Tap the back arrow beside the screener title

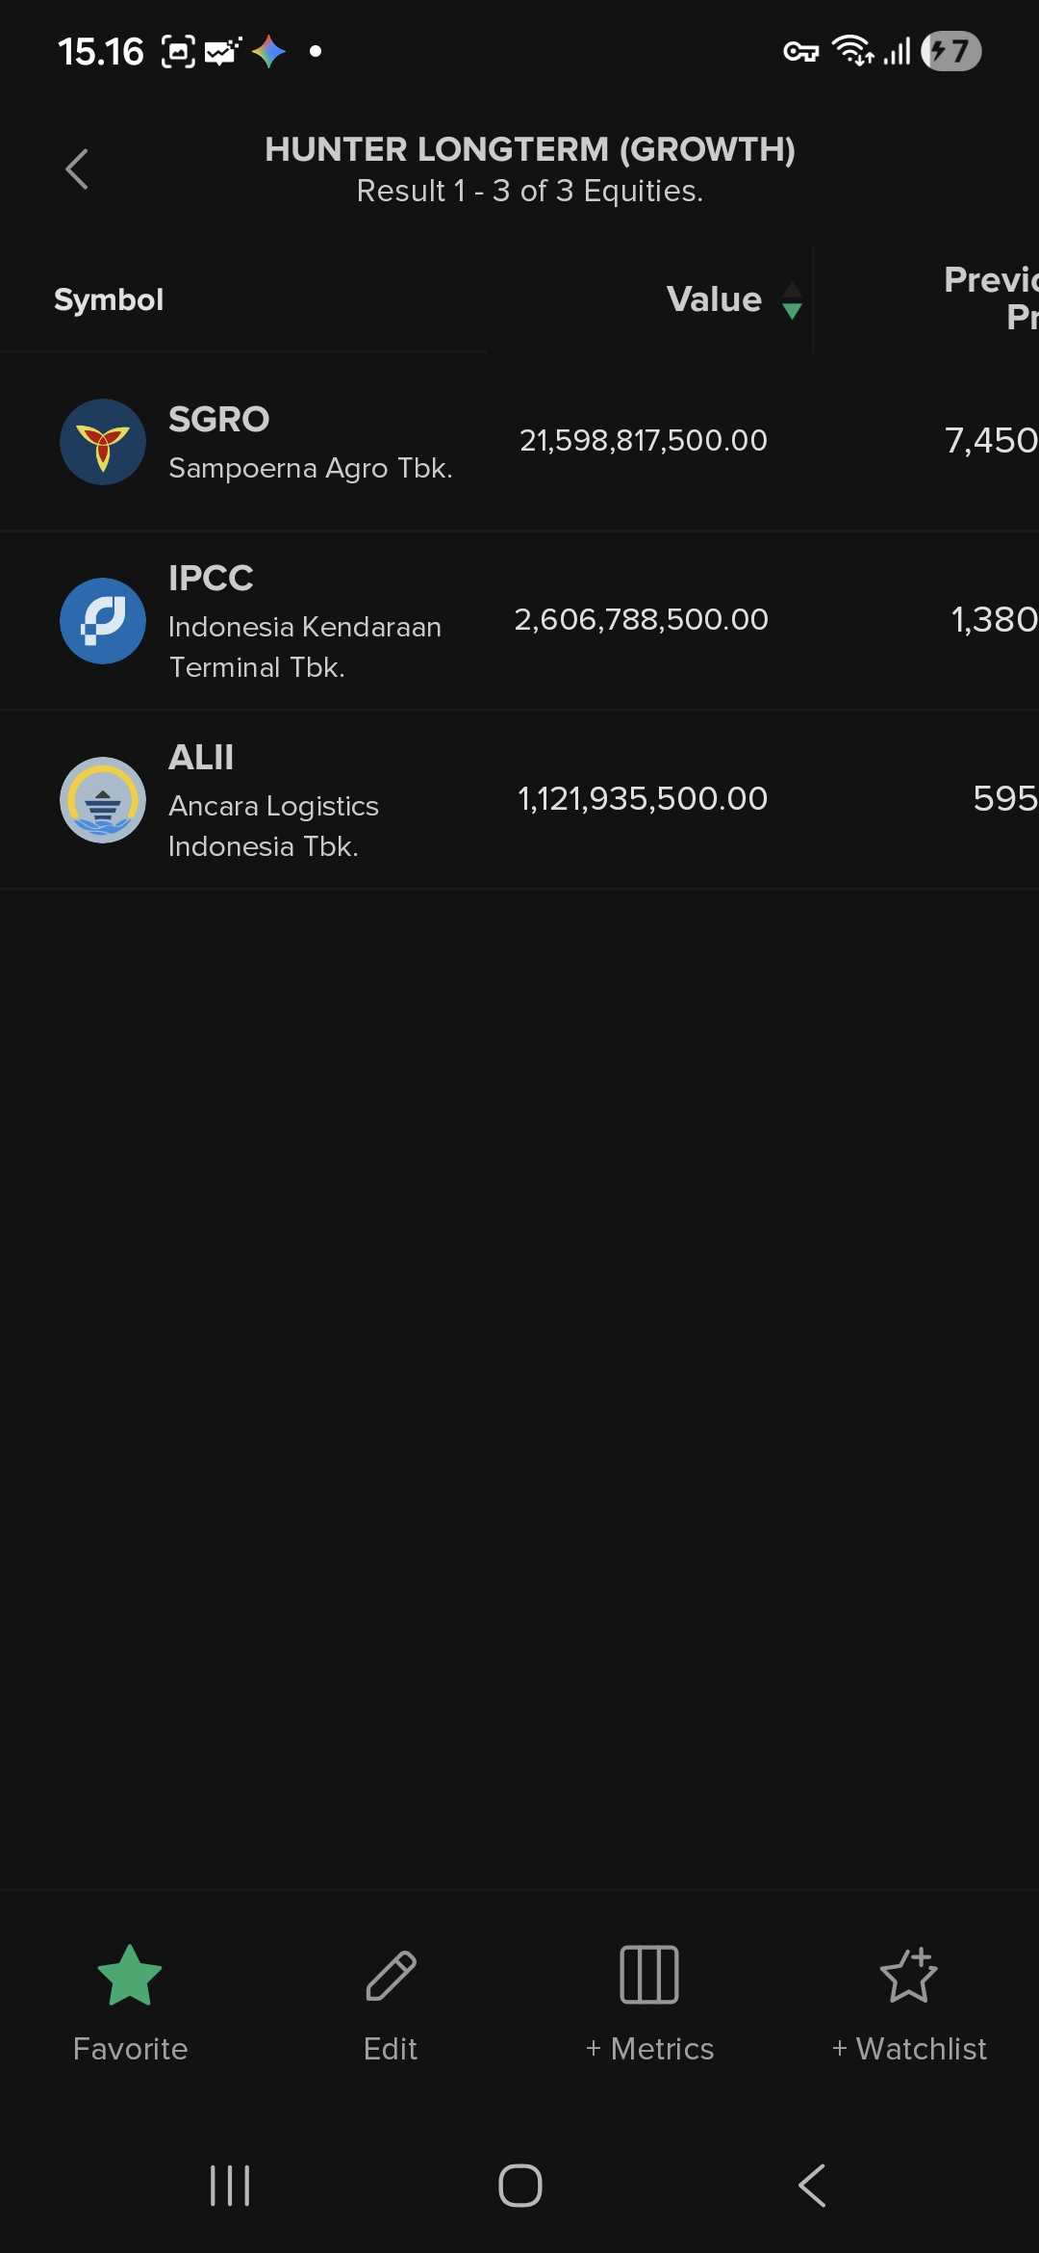click(x=77, y=169)
